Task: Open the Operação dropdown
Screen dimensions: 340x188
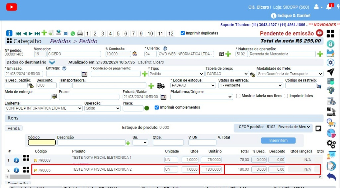Action: (x=102, y=108)
